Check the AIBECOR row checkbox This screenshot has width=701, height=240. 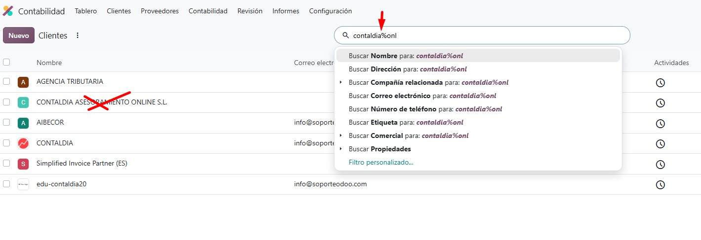click(x=6, y=122)
